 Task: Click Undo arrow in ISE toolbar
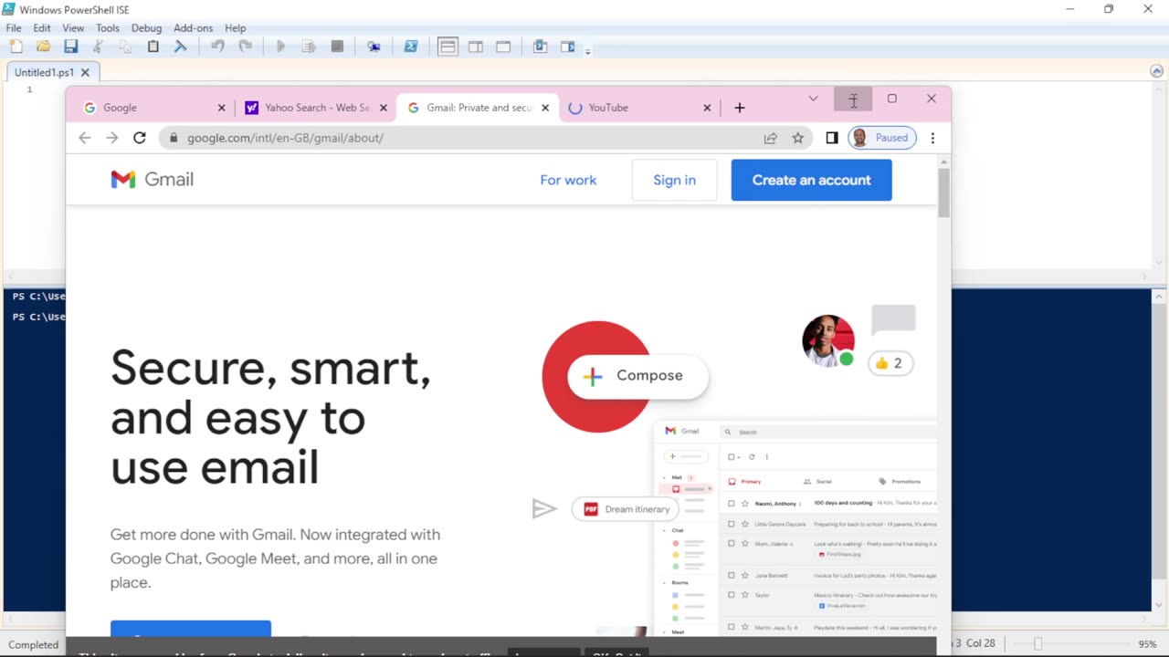(x=217, y=47)
